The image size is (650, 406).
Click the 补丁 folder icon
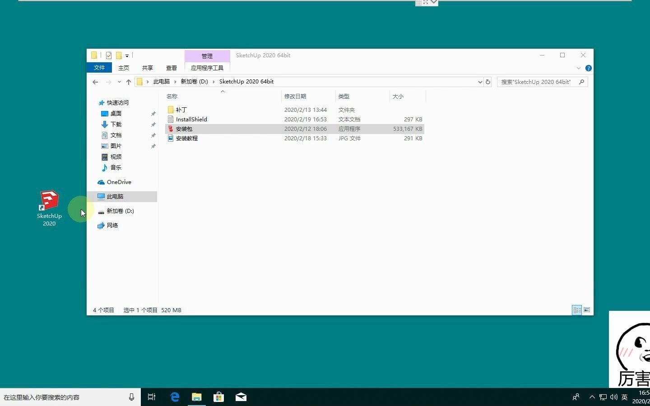(x=171, y=110)
